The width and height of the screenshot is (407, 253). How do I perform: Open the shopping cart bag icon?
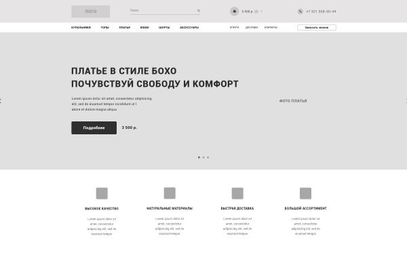234,12
